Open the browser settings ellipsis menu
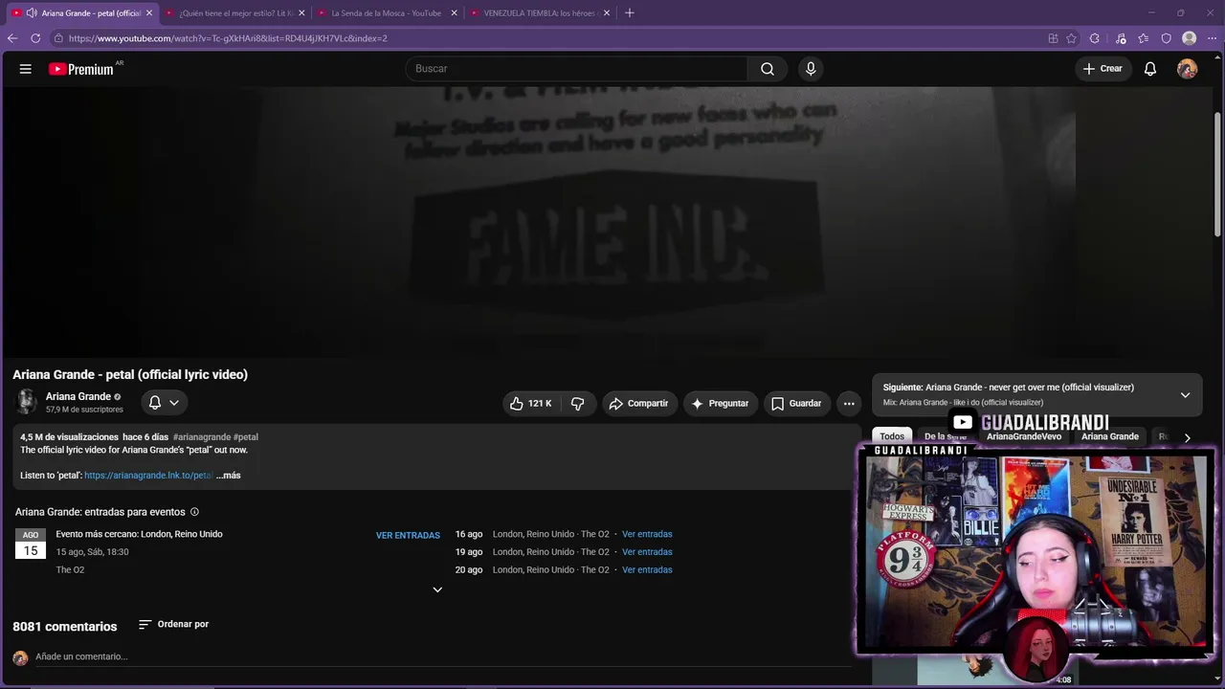Viewport: 1225px width, 689px height. 1212,38
